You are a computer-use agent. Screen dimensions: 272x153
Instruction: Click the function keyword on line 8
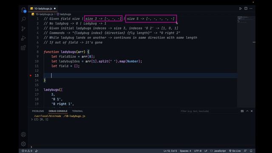pyautogui.click(x=51, y=52)
